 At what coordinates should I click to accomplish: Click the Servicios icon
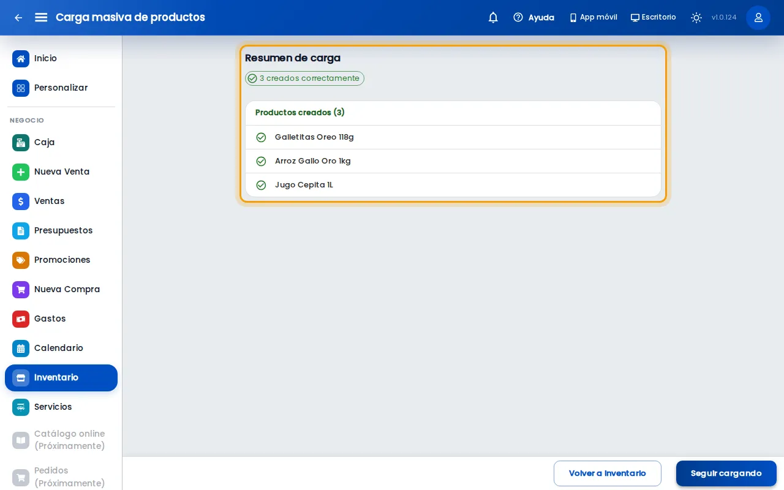21,407
